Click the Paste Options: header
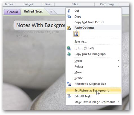Image resolution: width=134 pixels, height=115 pixels. pyautogui.click(x=84, y=28)
